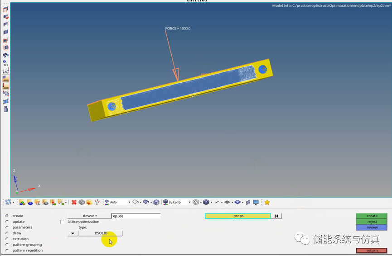
Task: Select the parameters radio button
Action: pyautogui.click(x=7, y=227)
